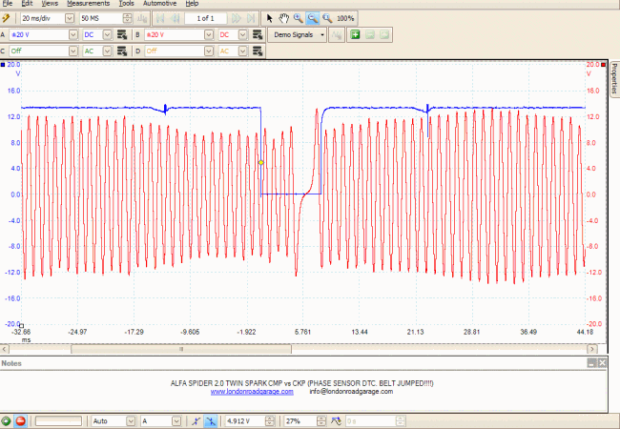Select the arrow pointer tool

(x=269, y=18)
